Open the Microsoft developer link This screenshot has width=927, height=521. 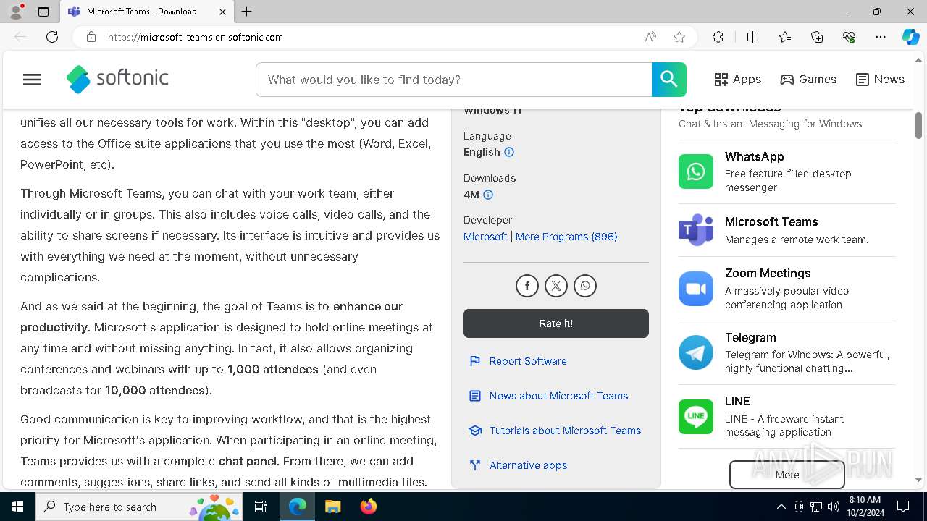pos(485,237)
